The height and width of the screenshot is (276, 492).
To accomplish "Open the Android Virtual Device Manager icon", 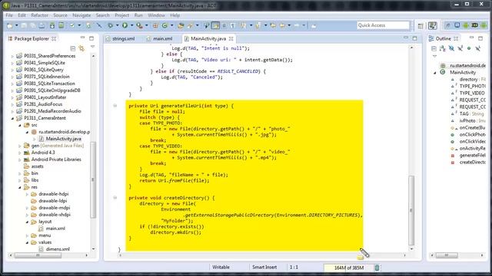I will [x=61, y=25].
